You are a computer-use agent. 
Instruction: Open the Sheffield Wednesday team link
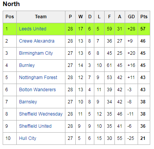click(x=41, y=114)
